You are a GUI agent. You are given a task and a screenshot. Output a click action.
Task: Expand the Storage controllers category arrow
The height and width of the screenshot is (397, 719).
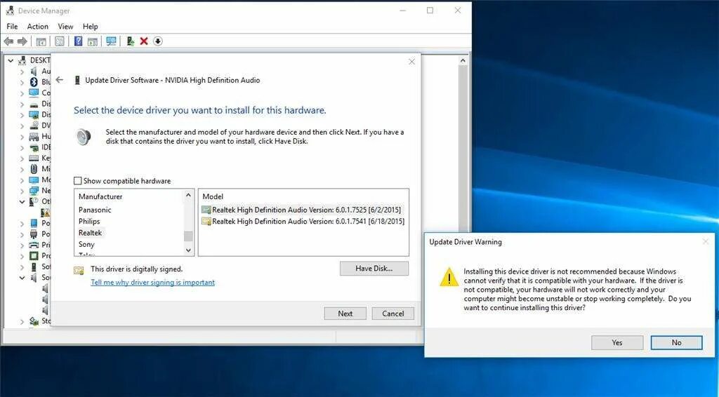click(x=22, y=321)
